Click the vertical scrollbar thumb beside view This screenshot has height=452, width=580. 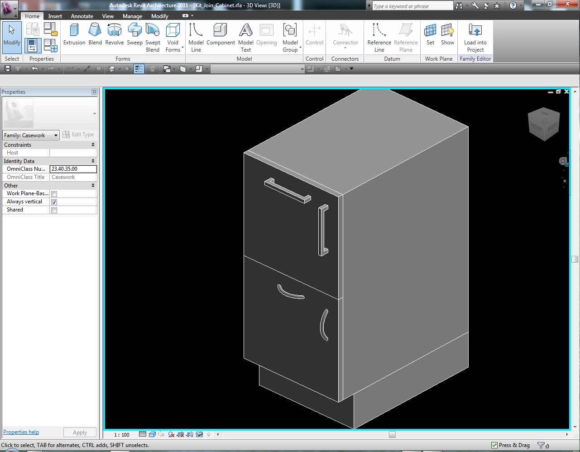(x=575, y=260)
